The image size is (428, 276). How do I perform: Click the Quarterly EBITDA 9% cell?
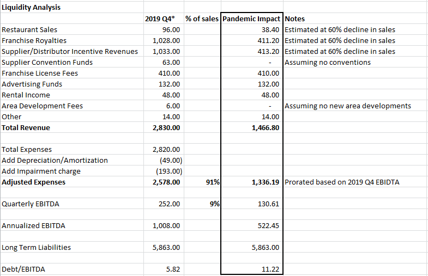tap(202, 204)
